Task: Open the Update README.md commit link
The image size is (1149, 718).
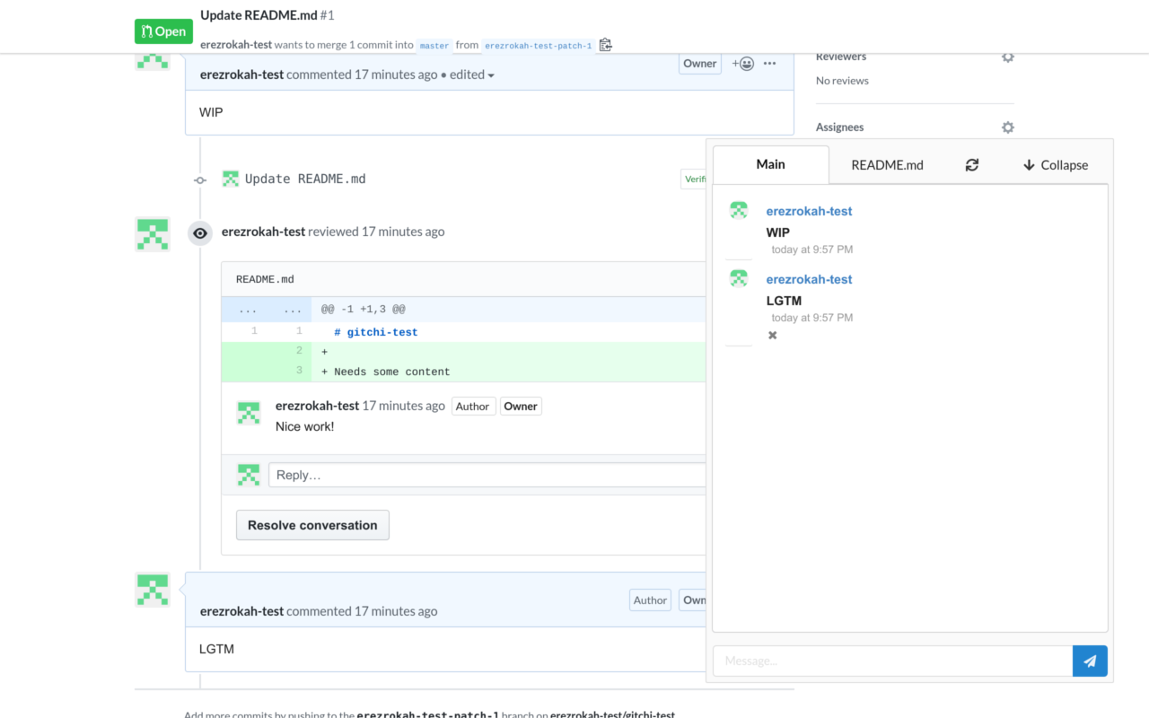Action: 305,179
